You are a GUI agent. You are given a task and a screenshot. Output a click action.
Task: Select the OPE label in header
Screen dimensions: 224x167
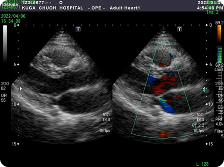(x=96, y=8)
